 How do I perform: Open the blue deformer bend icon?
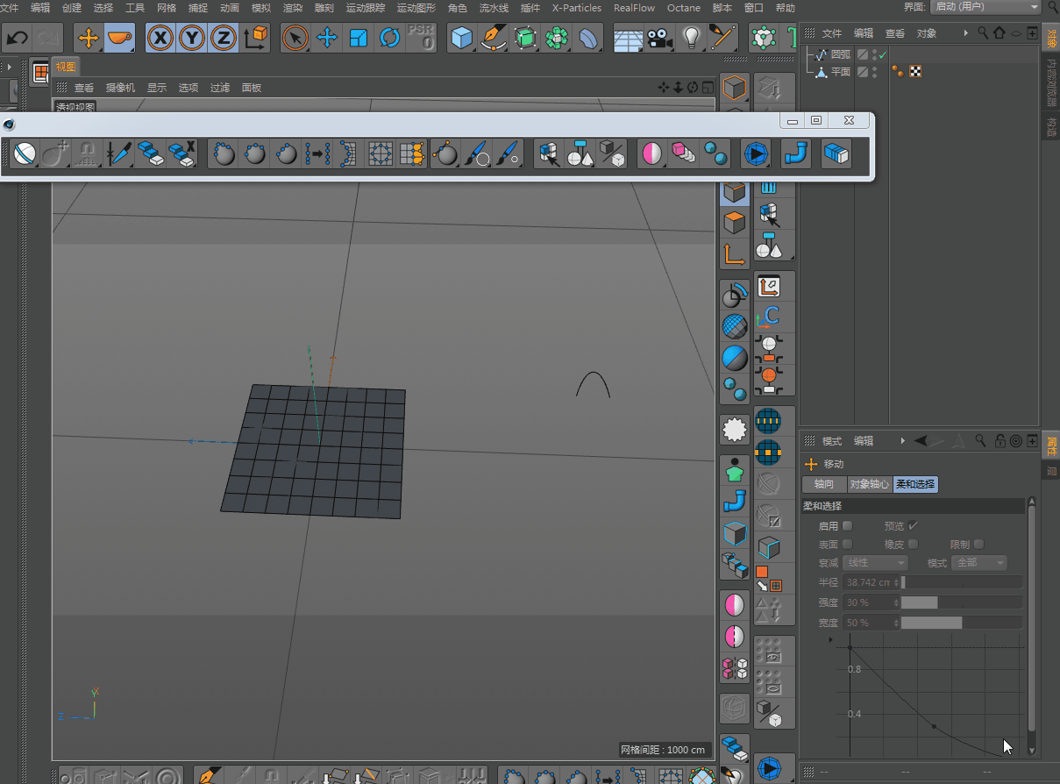click(x=588, y=38)
